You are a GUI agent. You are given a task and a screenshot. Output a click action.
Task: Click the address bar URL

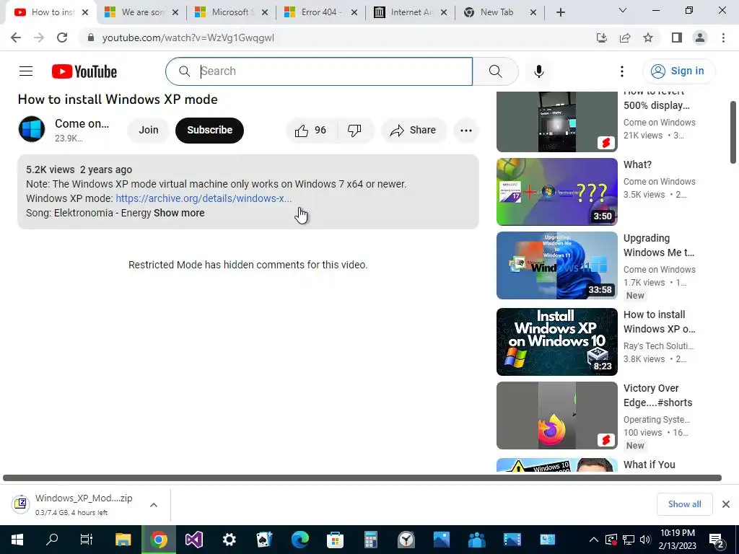pyautogui.click(x=188, y=38)
